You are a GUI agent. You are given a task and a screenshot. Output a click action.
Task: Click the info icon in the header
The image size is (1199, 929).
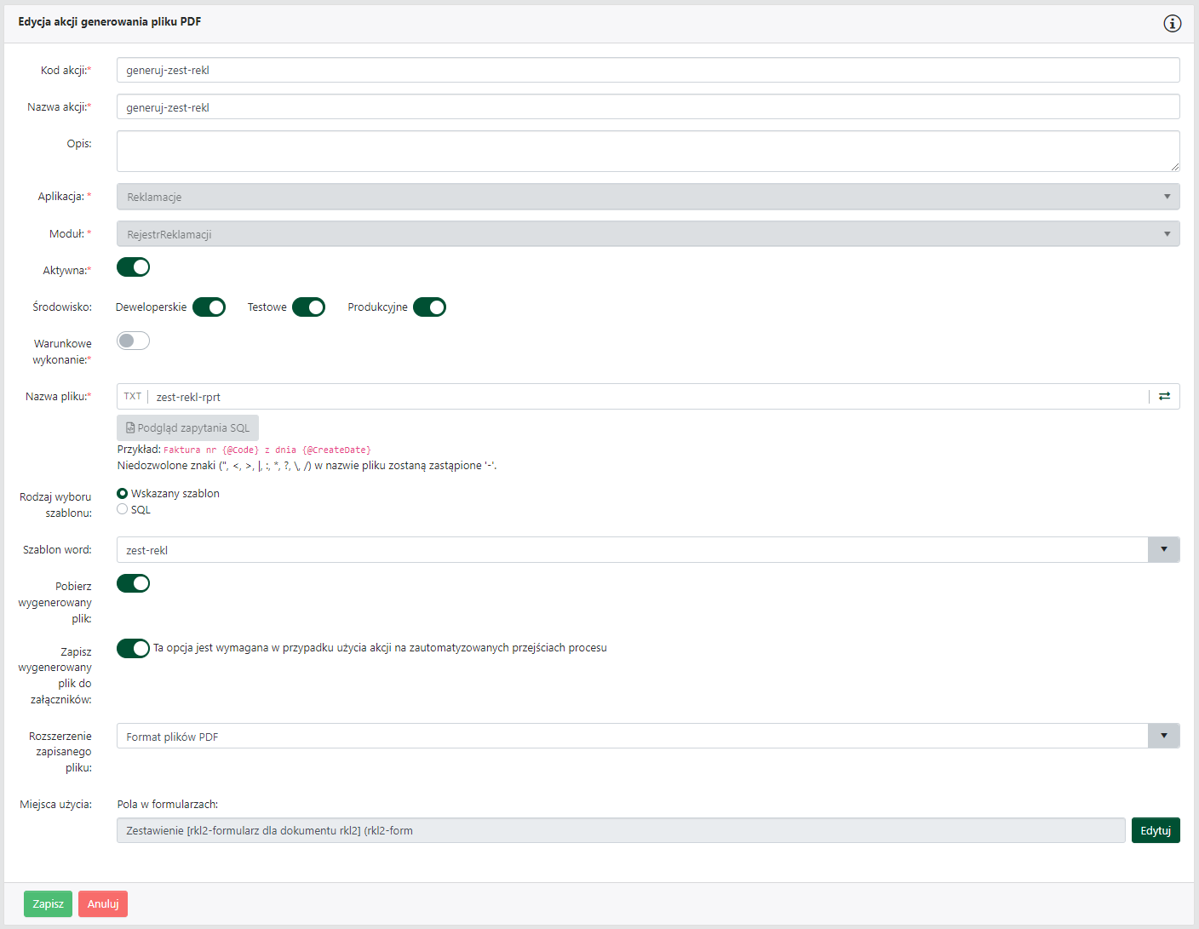point(1172,24)
